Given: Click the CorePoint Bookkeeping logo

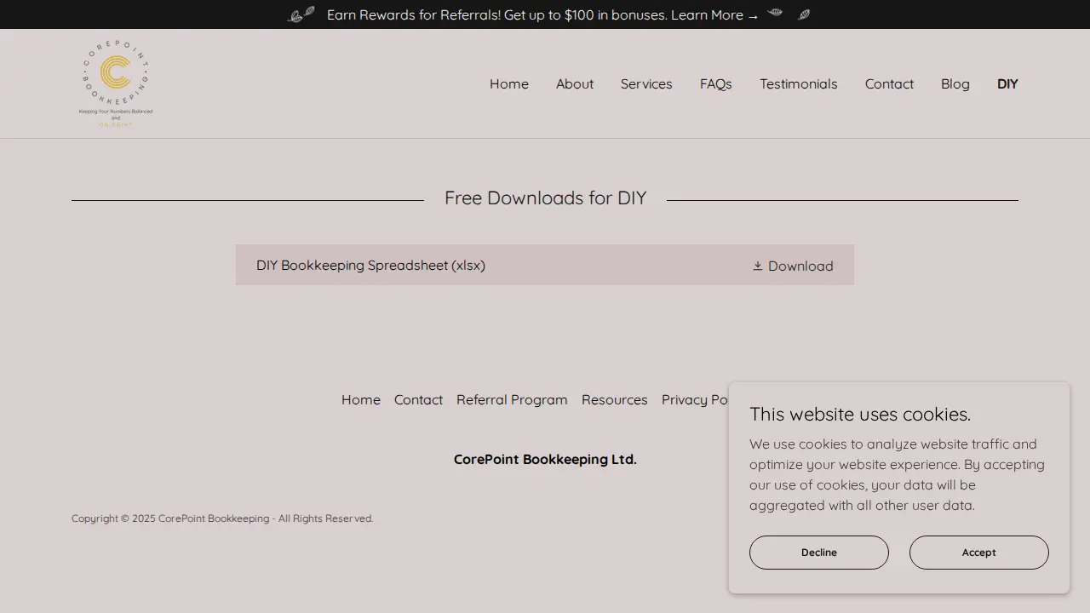Looking at the screenshot, I should (x=116, y=83).
